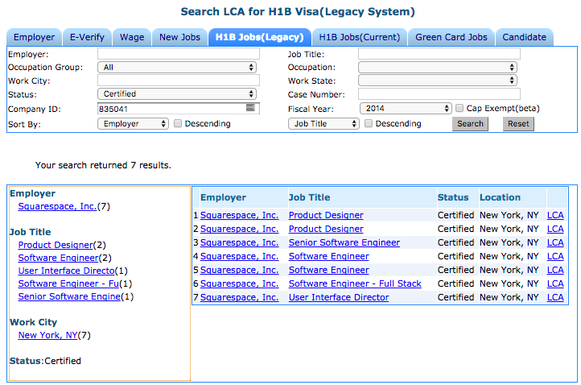The height and width of the screenshot is (385, 581).
Task: Click the Location column header in results
Action: tap(500, 197)
